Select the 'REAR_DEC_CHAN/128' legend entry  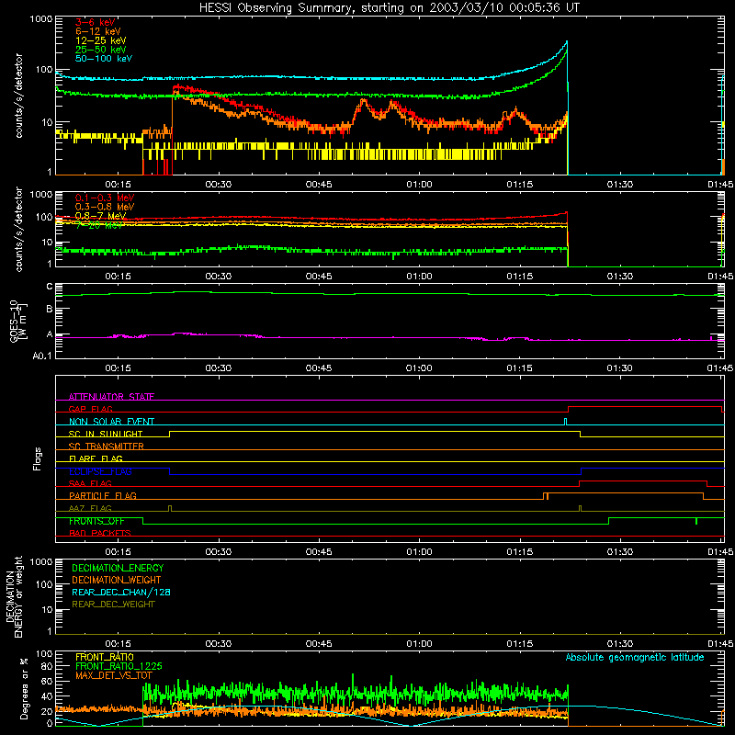click(121, 592)
